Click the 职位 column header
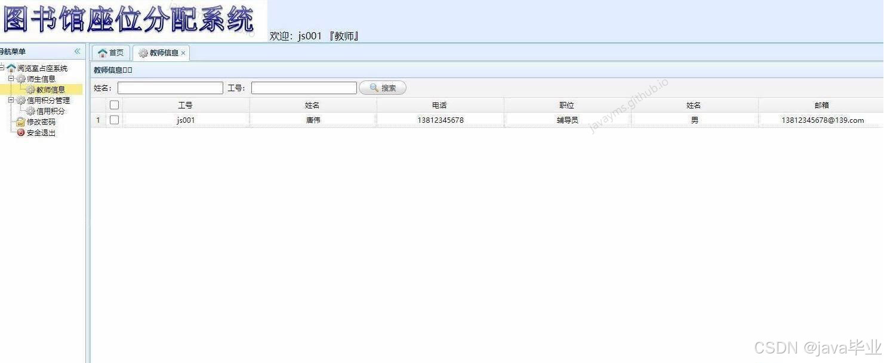Viewport: 884px width, 363px height. [x=567, y=105]
